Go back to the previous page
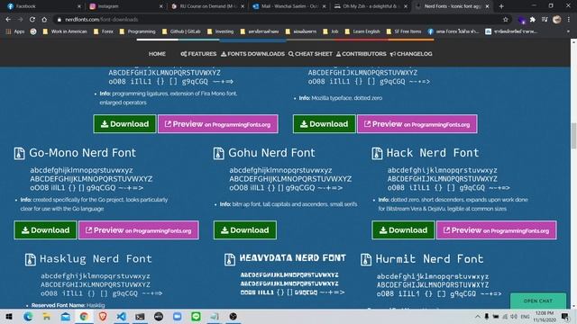577x324 pixels. pos(8,20)
